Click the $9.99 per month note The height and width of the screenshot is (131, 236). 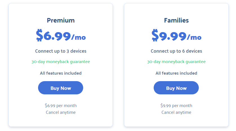click(176, 106)
